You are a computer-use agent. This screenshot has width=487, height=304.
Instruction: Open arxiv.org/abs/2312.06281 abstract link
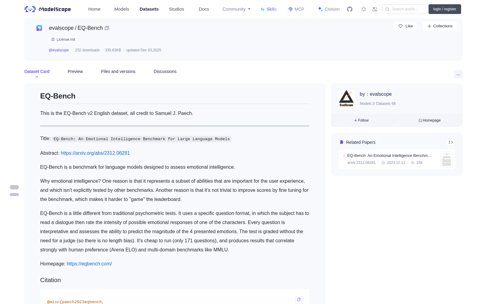pyautogui.click(x=95, y=153)
